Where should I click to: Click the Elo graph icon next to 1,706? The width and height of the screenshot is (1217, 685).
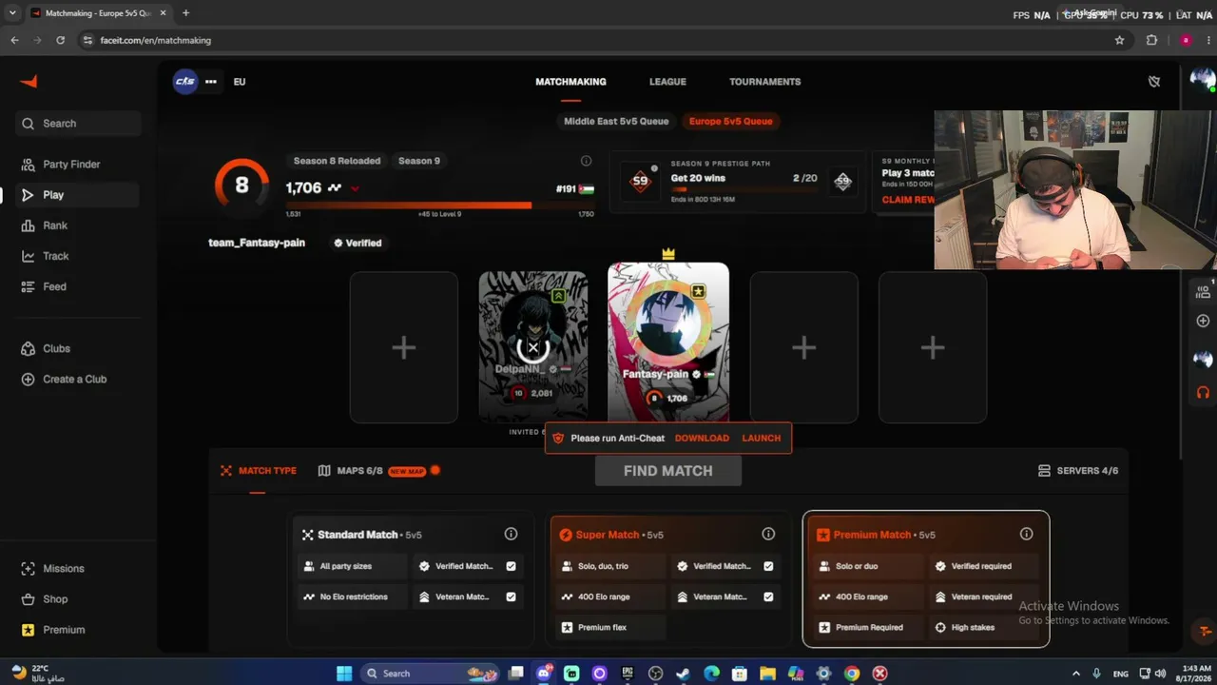point(335,188)
